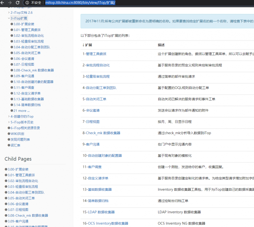The width and height of the screenshot is (254, 227).
Task: Open 6-iTop相关资源目录 page
Action: tap(25, 128)
